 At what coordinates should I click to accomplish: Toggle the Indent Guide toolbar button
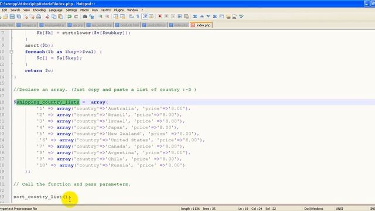click(x=145, y=16)
